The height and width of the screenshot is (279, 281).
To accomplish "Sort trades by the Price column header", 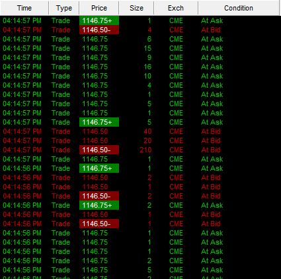I will coord(99,8).
